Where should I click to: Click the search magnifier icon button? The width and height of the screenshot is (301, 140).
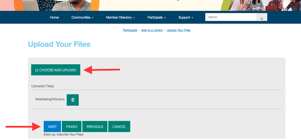[261, 17]
